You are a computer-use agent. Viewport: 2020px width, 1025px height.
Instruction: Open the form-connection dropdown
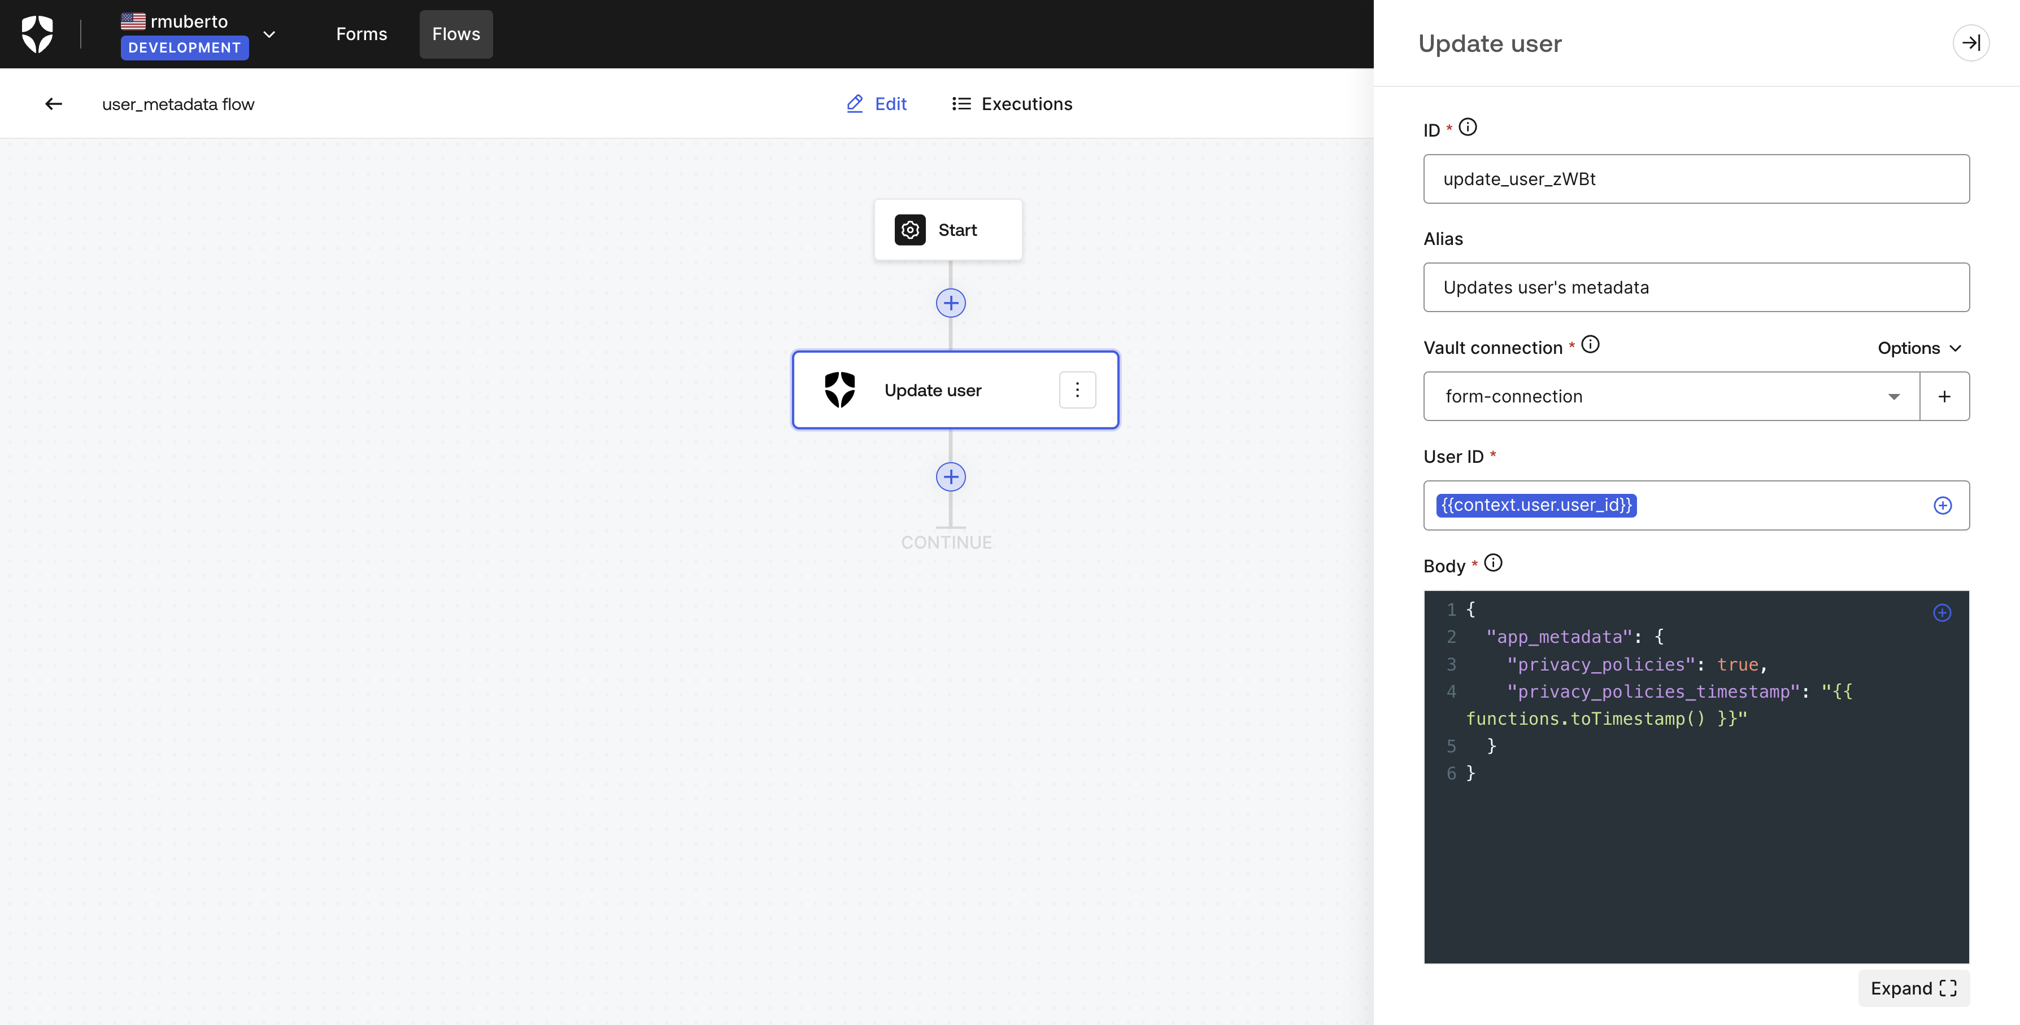click(1671, 397)
